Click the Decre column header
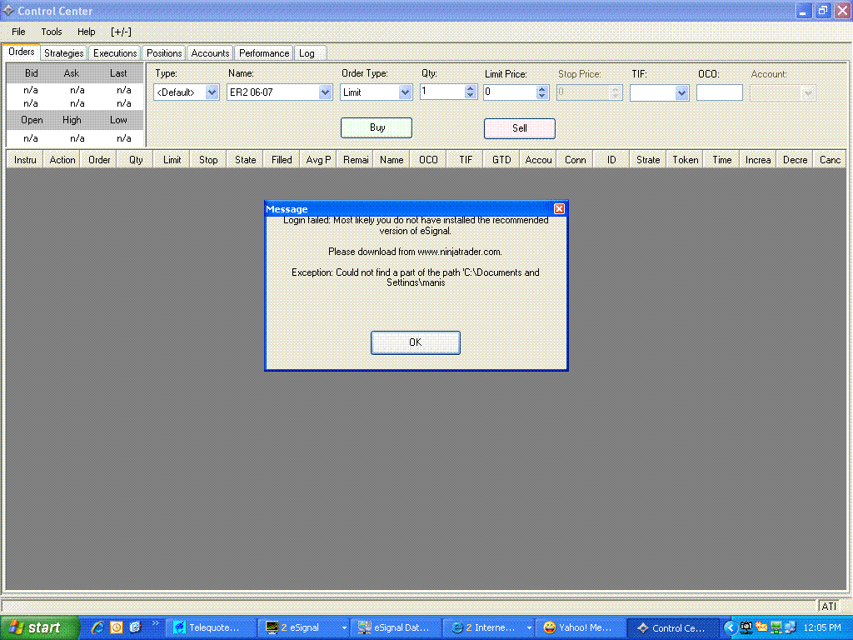Viewport: 853px width, 640px height. click(x=795, y=160)
